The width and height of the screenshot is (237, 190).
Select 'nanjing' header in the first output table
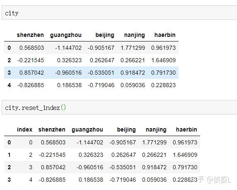135,35
